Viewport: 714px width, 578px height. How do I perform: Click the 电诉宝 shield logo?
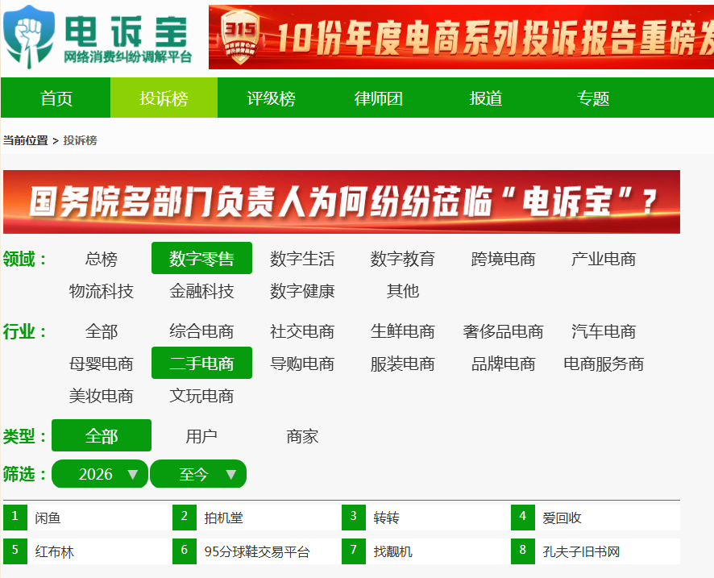[x=29, y=37]
